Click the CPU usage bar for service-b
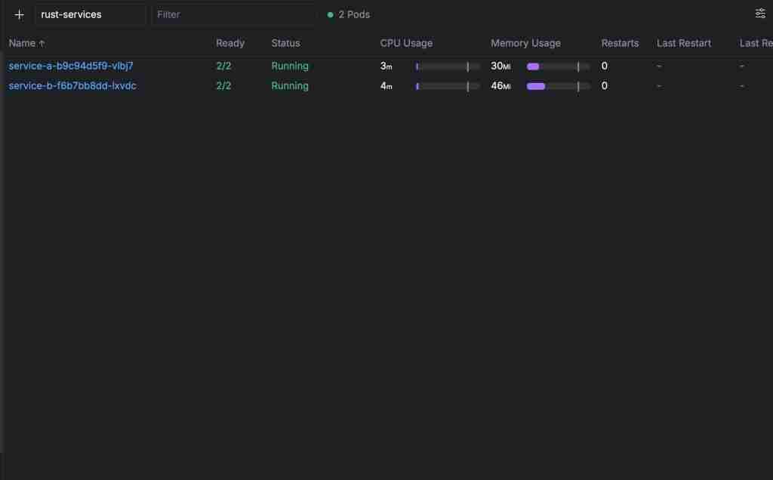Viewport: 773px width, 480px height. [x=447, y=86]
